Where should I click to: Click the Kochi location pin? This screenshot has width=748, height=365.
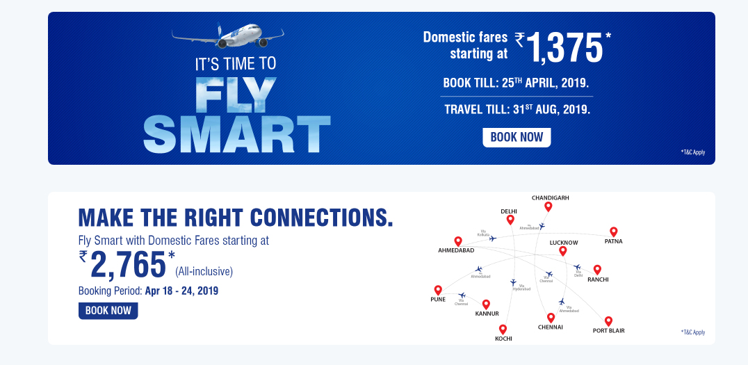click(x=503, y=330)
